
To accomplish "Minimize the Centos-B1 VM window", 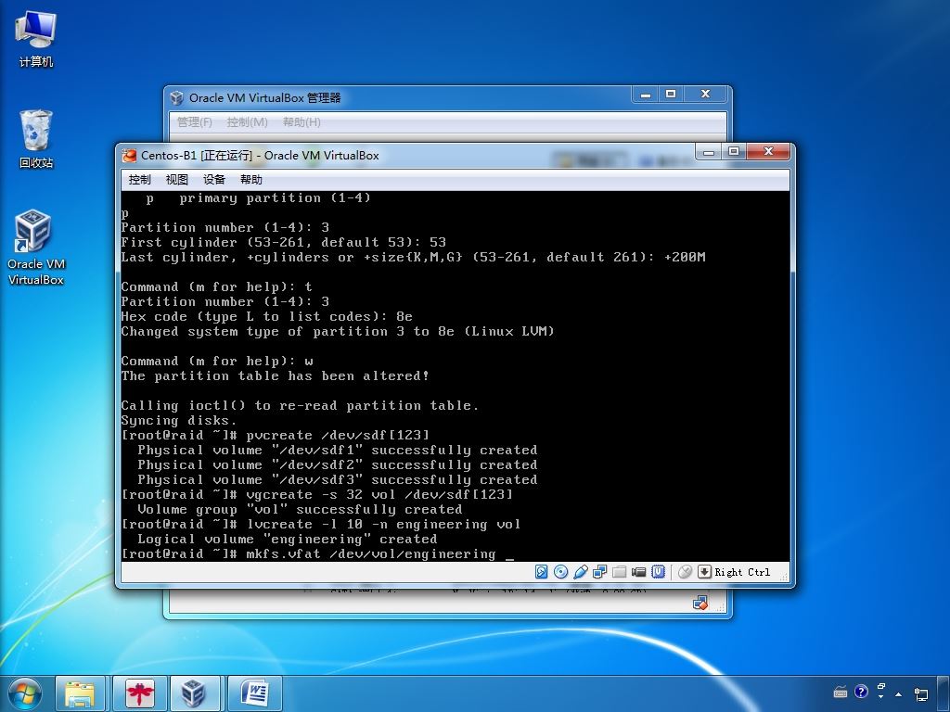I will (x=708, y=152).
